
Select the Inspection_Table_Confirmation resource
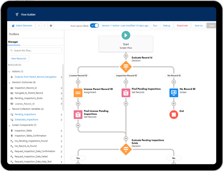(30, 136)
